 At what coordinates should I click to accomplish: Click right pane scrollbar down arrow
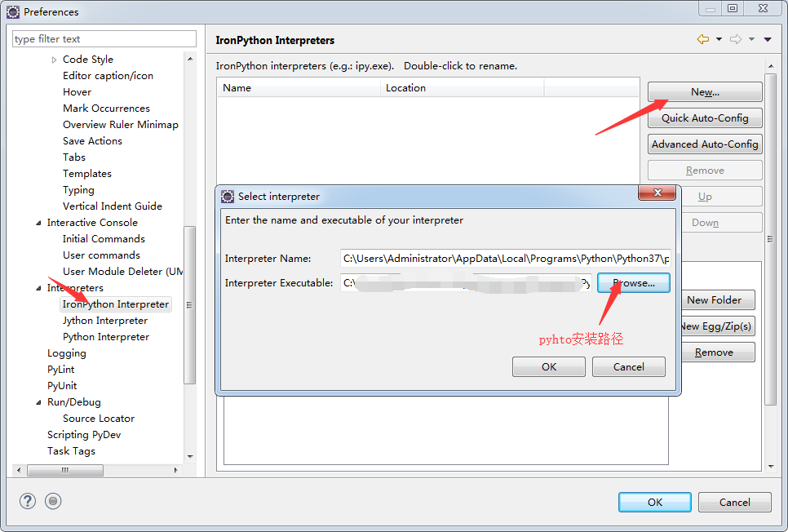coord(771,467)
